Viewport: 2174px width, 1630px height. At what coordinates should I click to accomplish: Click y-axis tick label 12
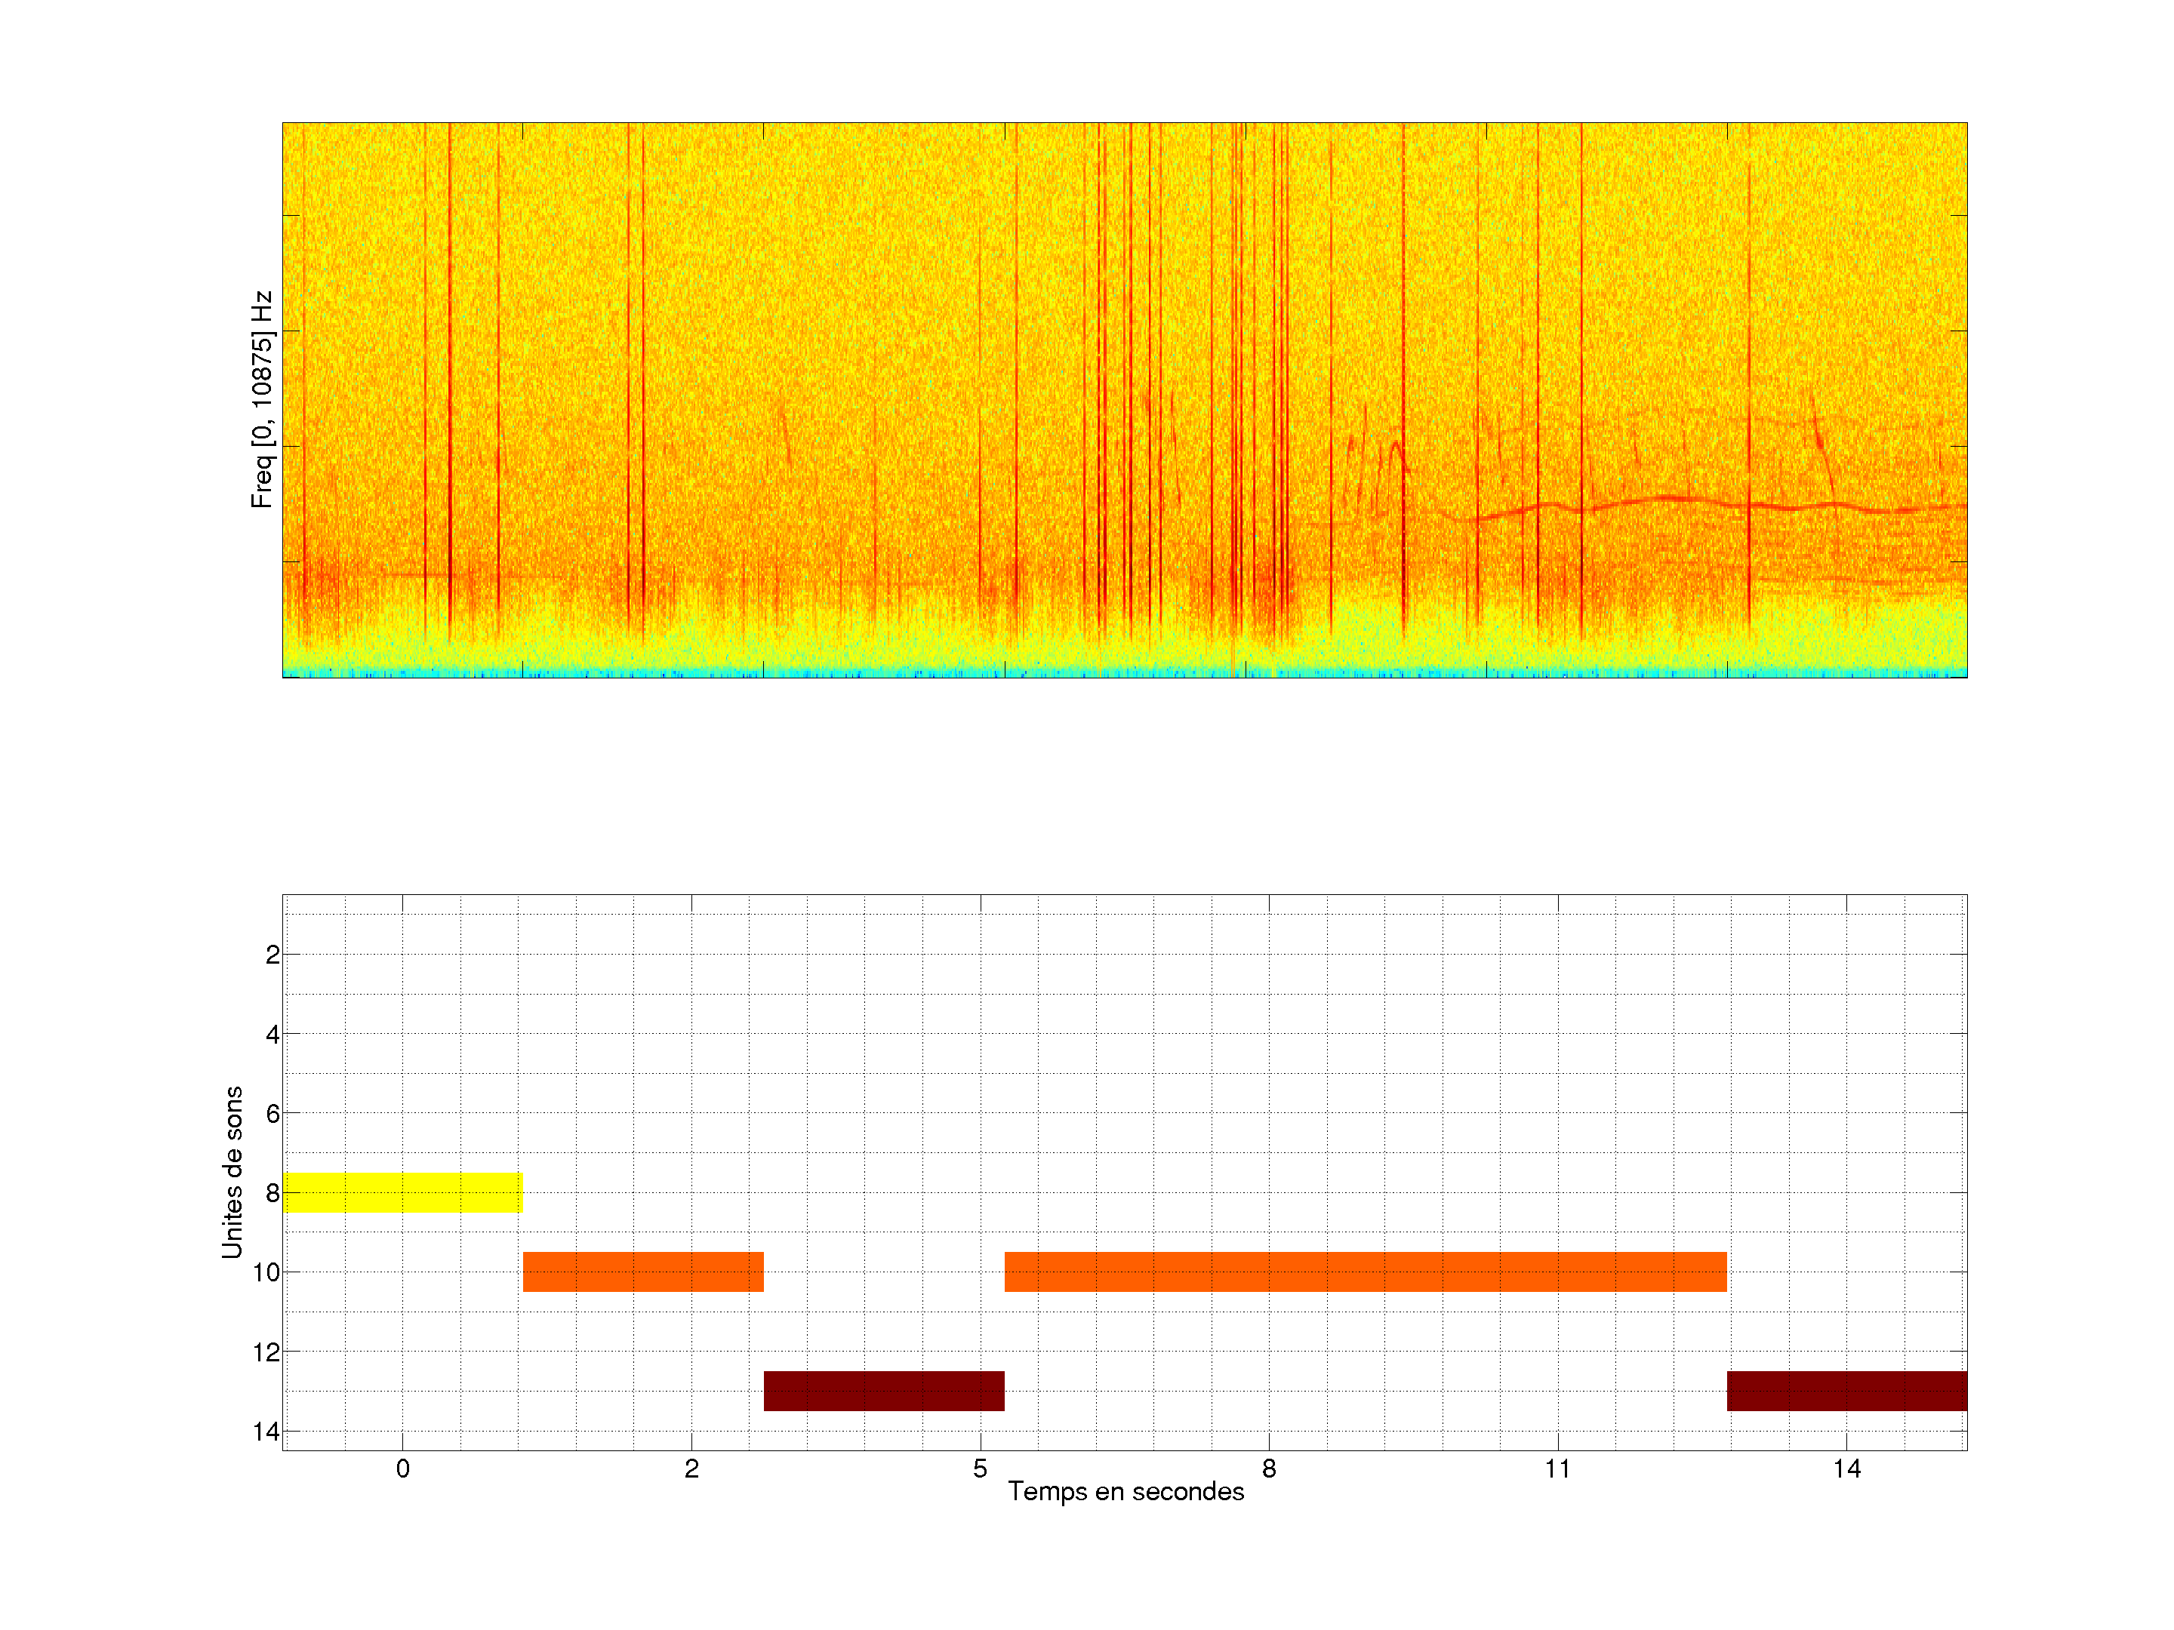(x=266, y=1352)
